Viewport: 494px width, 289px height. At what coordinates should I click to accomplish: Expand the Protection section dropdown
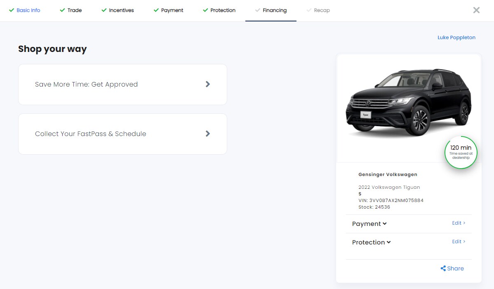pyautogui.click(x=371, y=242)
